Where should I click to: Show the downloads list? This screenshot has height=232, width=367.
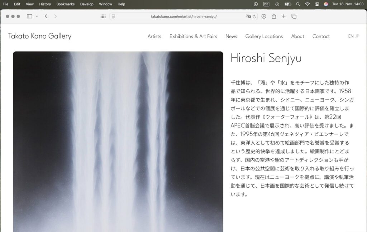(x=264, y=16)
